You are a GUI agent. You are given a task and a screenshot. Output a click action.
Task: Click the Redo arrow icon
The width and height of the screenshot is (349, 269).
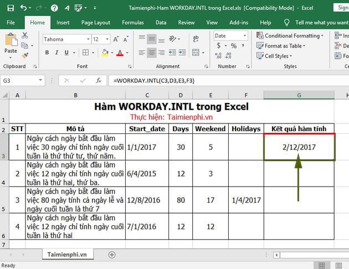tap(39, 8)
